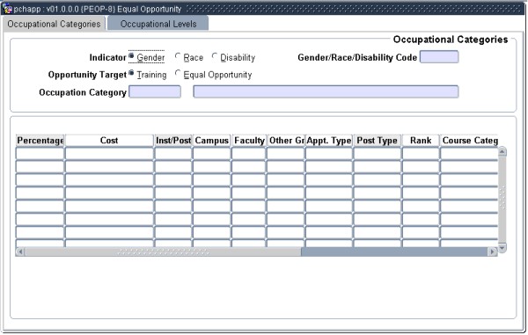Click the Percentage column header
Viewport: 528px width, 335px height.
point(40,141)
